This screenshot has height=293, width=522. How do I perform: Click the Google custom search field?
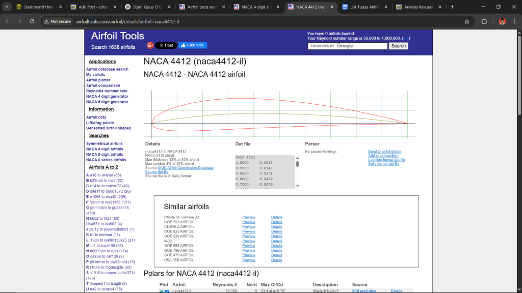pos(347,46)
